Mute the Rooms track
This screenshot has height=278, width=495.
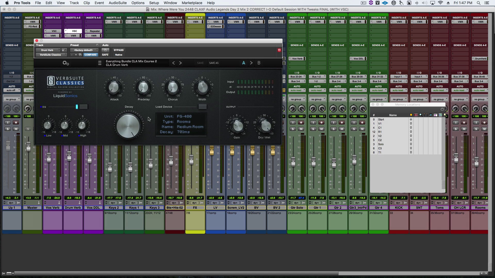point(484,129)
